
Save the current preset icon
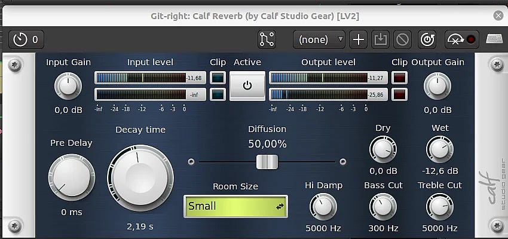point(380,39)
